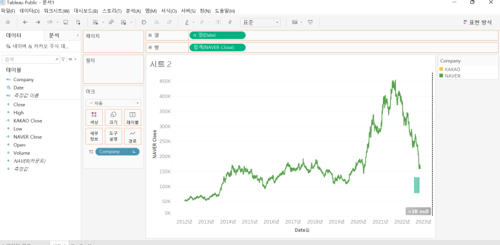Select the NAVER green legend swatch
The image size is (500, 245).
point(441,76)
